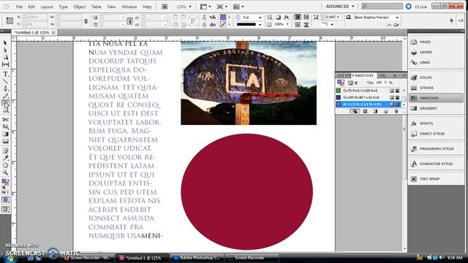Select the Direct Selection tool
The width and height of the screenshot is (468, 263).
(5, 50)
